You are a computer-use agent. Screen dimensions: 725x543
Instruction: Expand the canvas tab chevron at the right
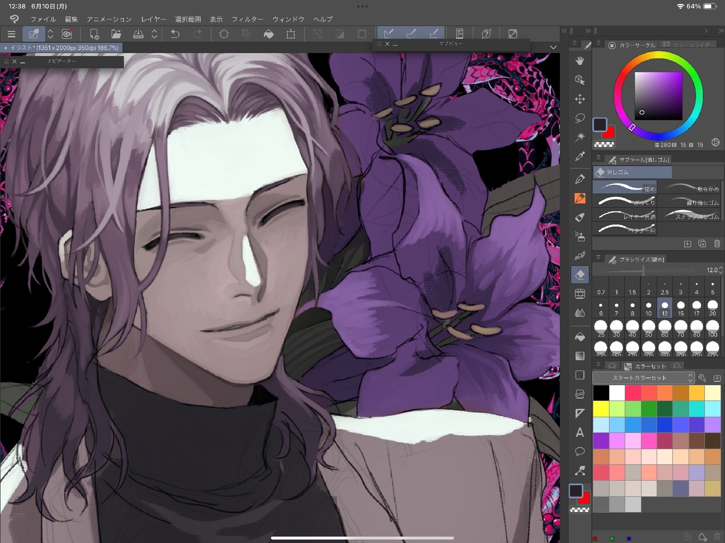[x=553, y=48]
